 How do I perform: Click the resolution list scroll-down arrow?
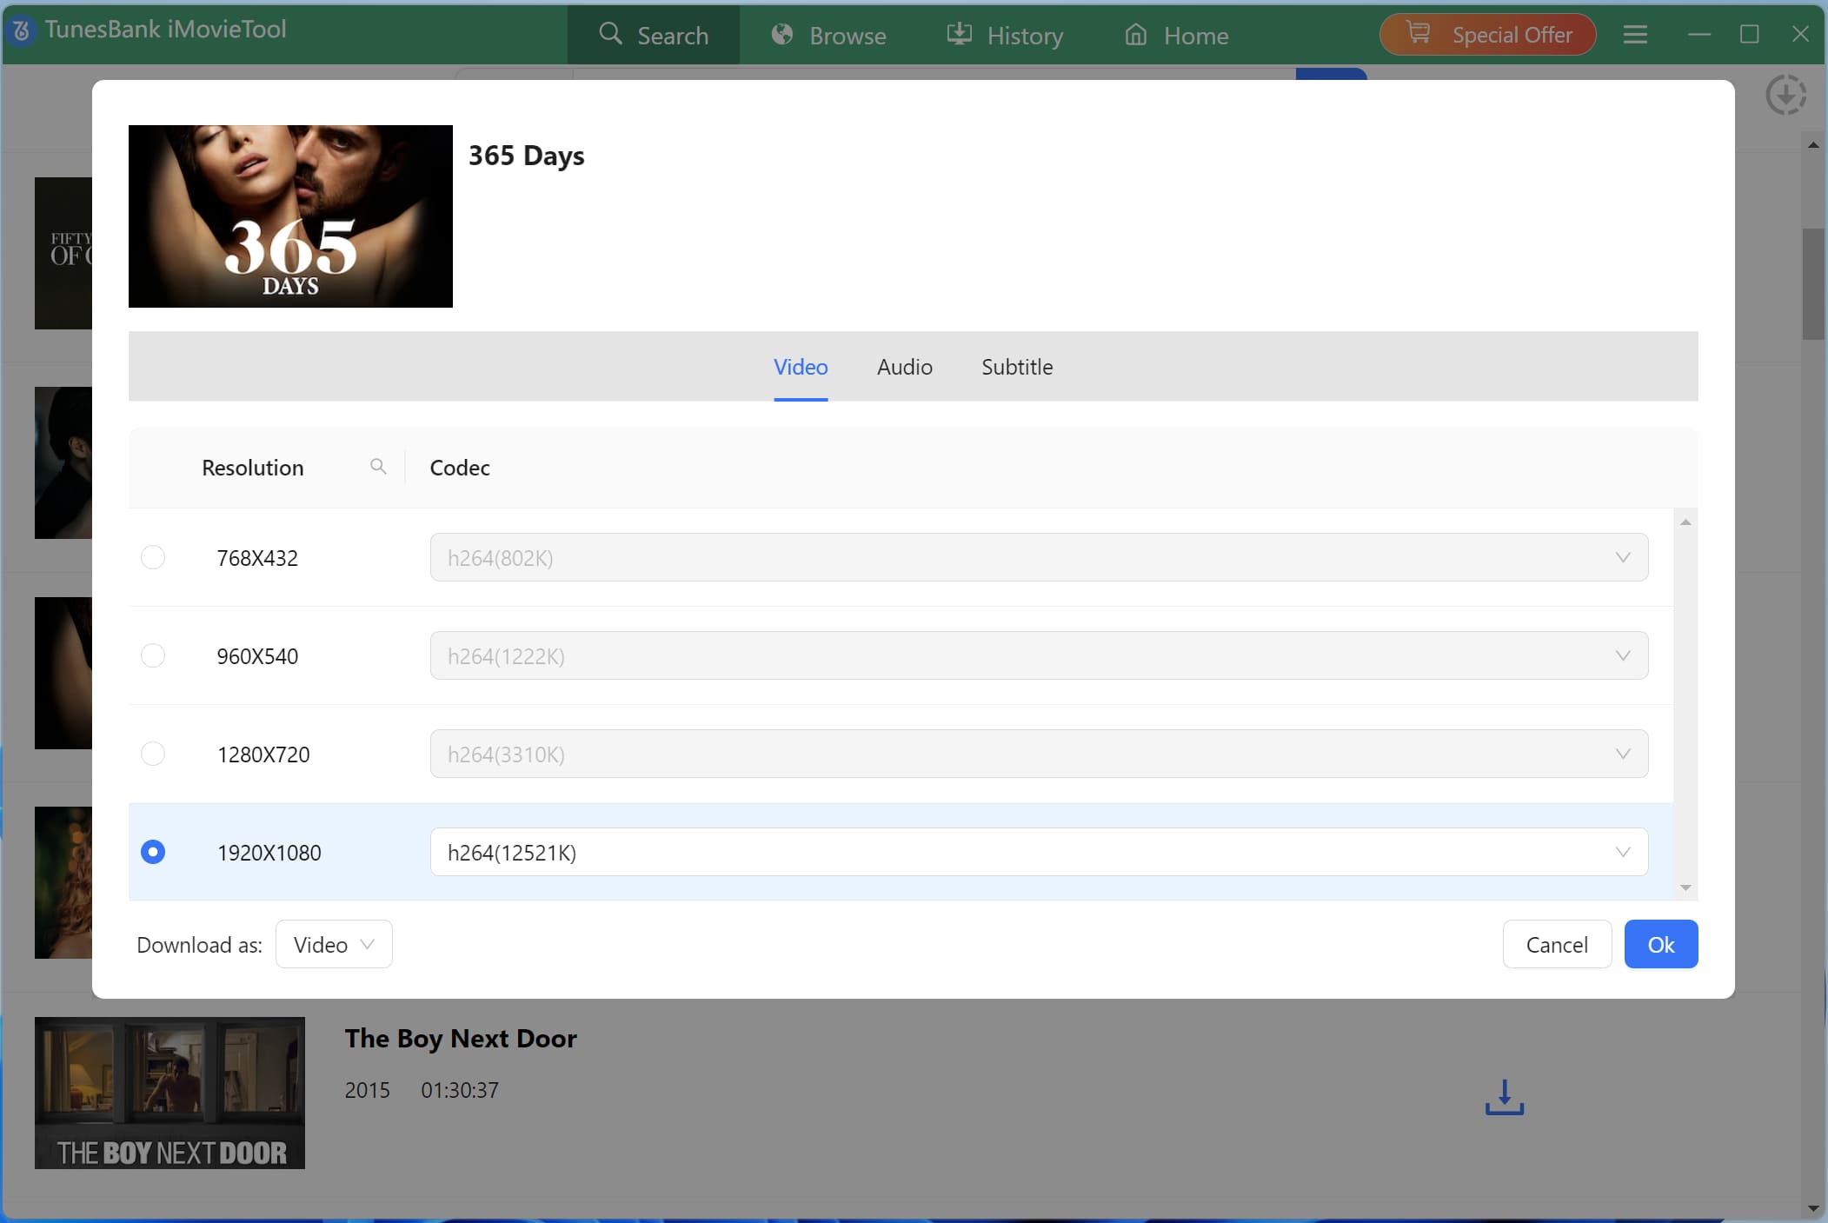tap(1685, 887)
